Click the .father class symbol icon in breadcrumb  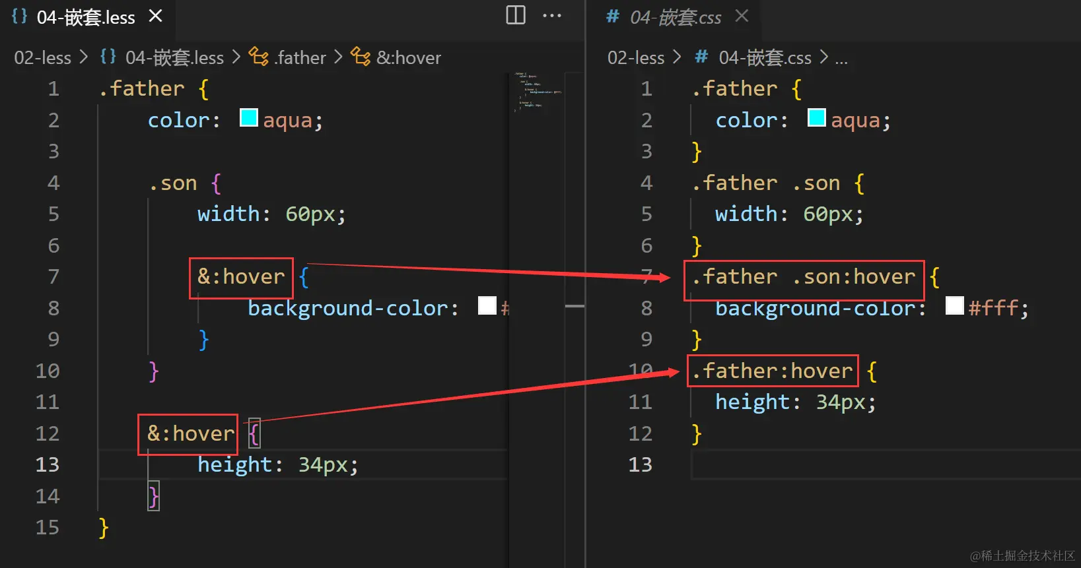tap(259, 57)
